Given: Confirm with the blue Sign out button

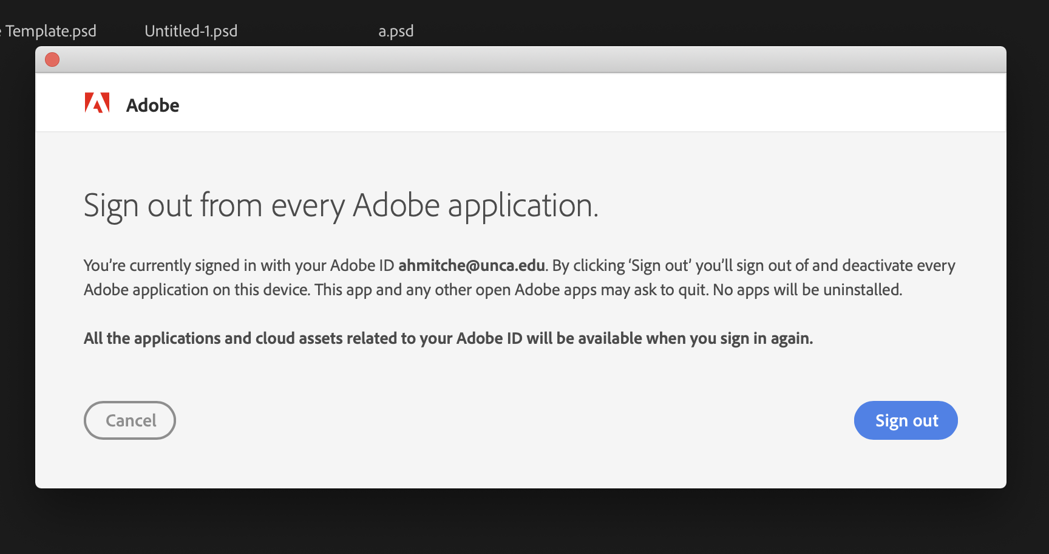Looking at the screenshot, I should [x=905, y=420].
